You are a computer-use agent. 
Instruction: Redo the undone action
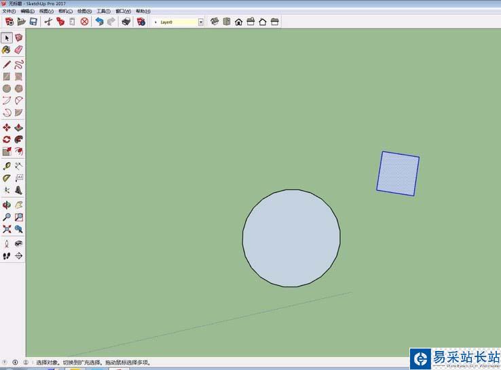111,22
